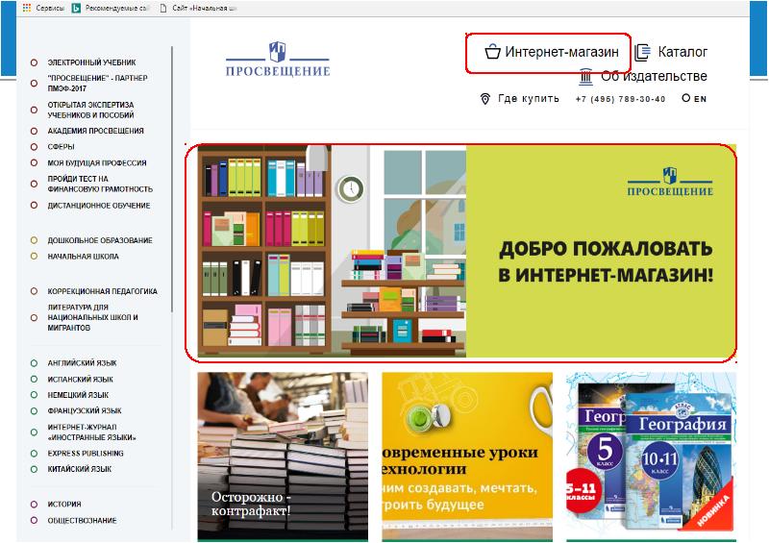Click the Bing bookmark icon in bookmarks bar
The width and height of the screenshot is (769, 543).
coord(76,8)
